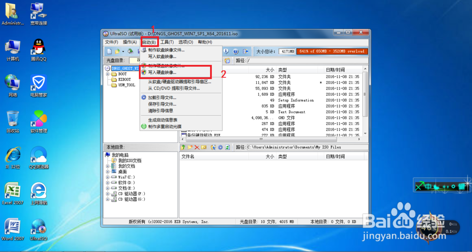Viewport: 472px width, 252px height.
Task: Select the IE 32位 desktop icon
Action: [x=13, y=158]
